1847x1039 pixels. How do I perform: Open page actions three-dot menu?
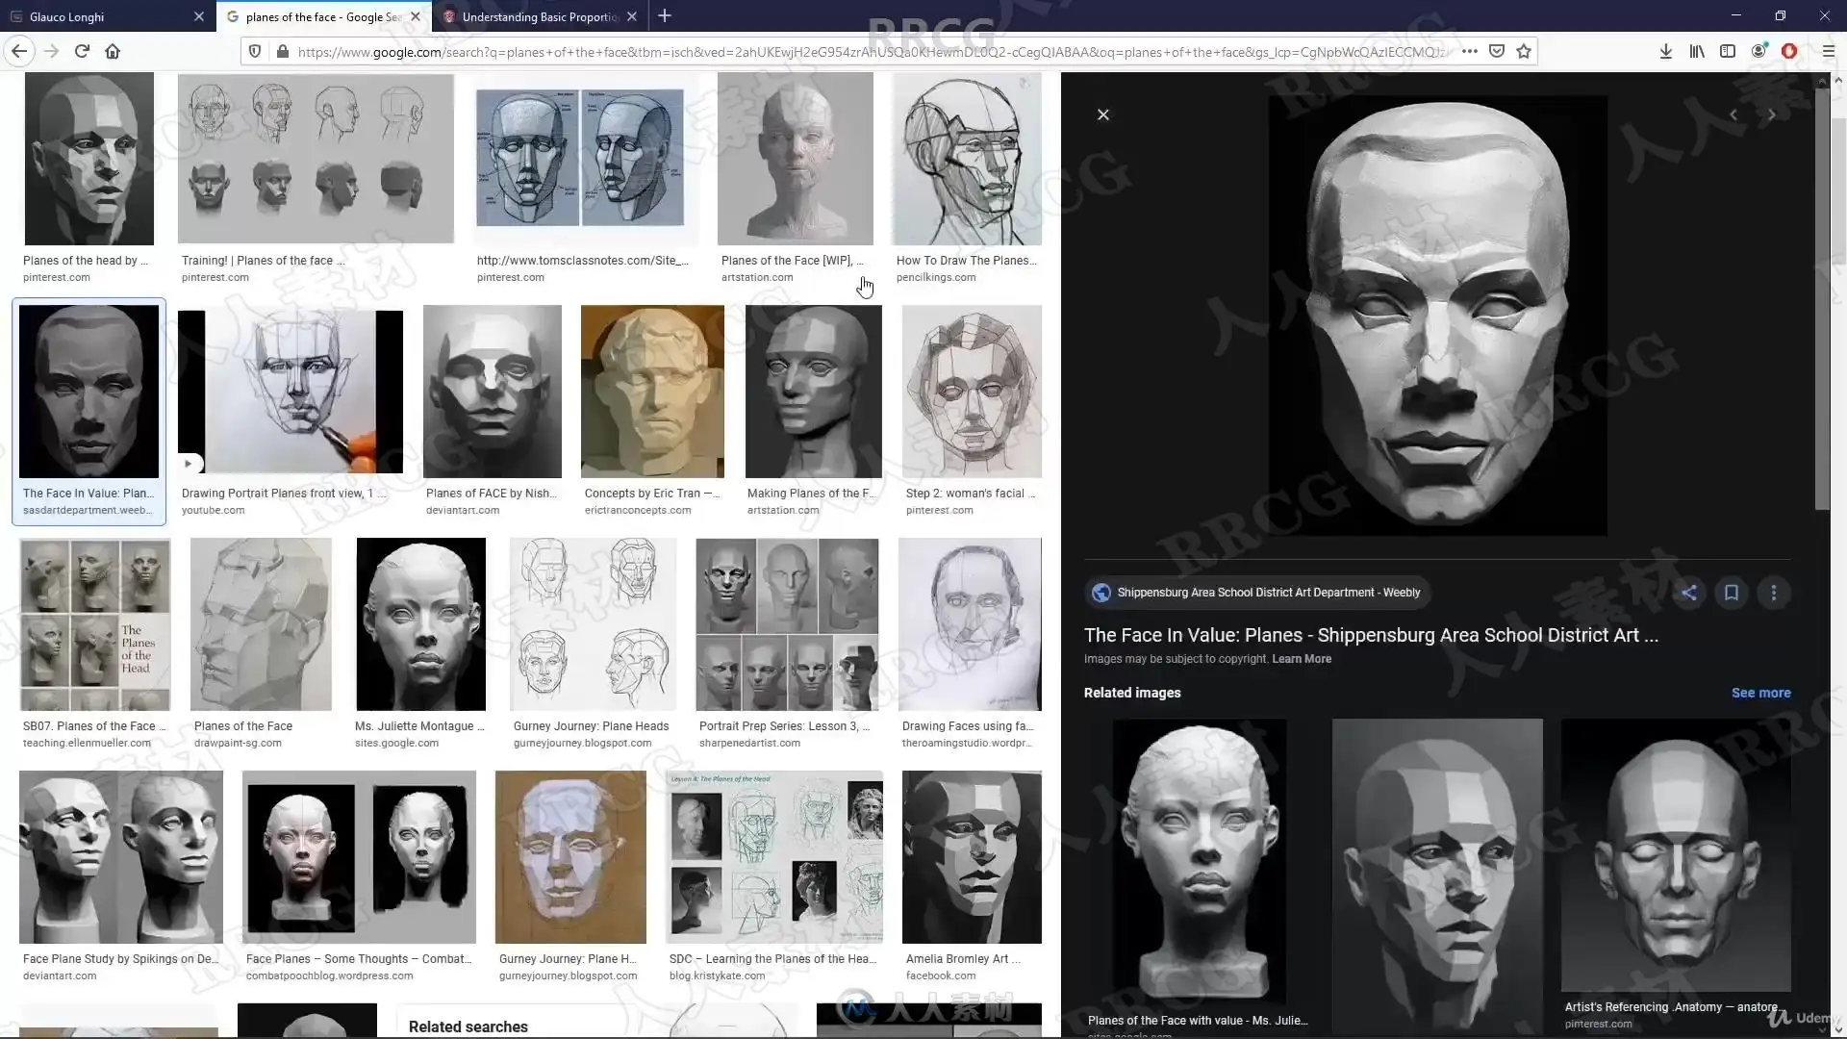[1469, 51]
